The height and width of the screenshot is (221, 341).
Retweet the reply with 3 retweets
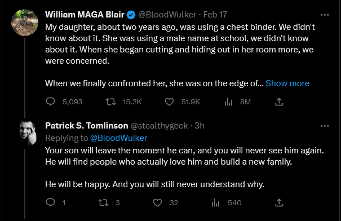tap(103, 203)
